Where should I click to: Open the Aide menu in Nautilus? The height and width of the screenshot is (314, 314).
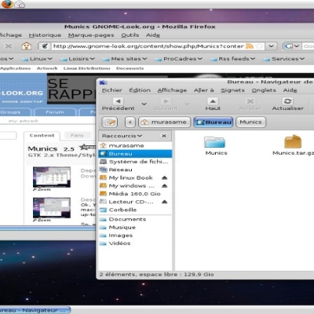(290, 90)
